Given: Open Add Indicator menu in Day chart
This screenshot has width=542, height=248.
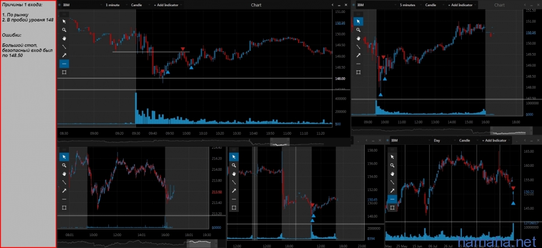Looking at the screenshot, I should (x=496, y=140).
